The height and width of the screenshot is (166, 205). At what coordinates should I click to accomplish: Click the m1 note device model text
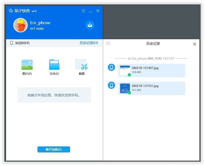(x=37, y=29)
